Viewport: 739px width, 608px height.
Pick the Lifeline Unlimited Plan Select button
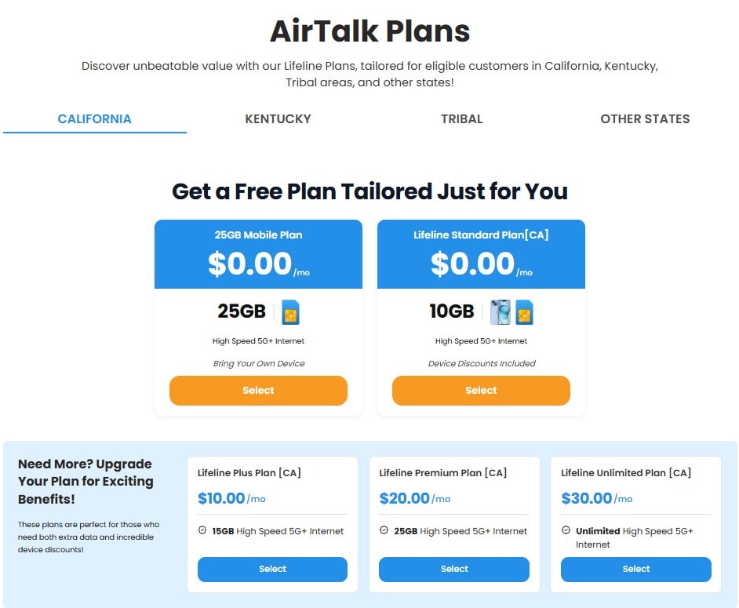click(x=635, y=569)
